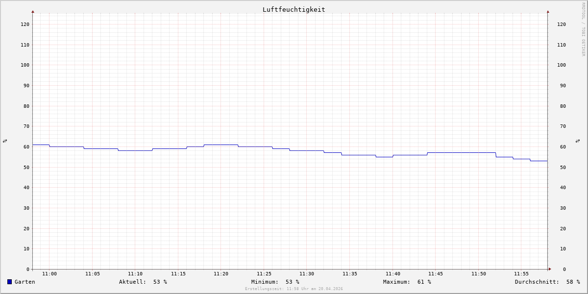The width and height of the screenshot is (588, 294).
Task: Click the Garten legend label
Action: coord(25,282)
